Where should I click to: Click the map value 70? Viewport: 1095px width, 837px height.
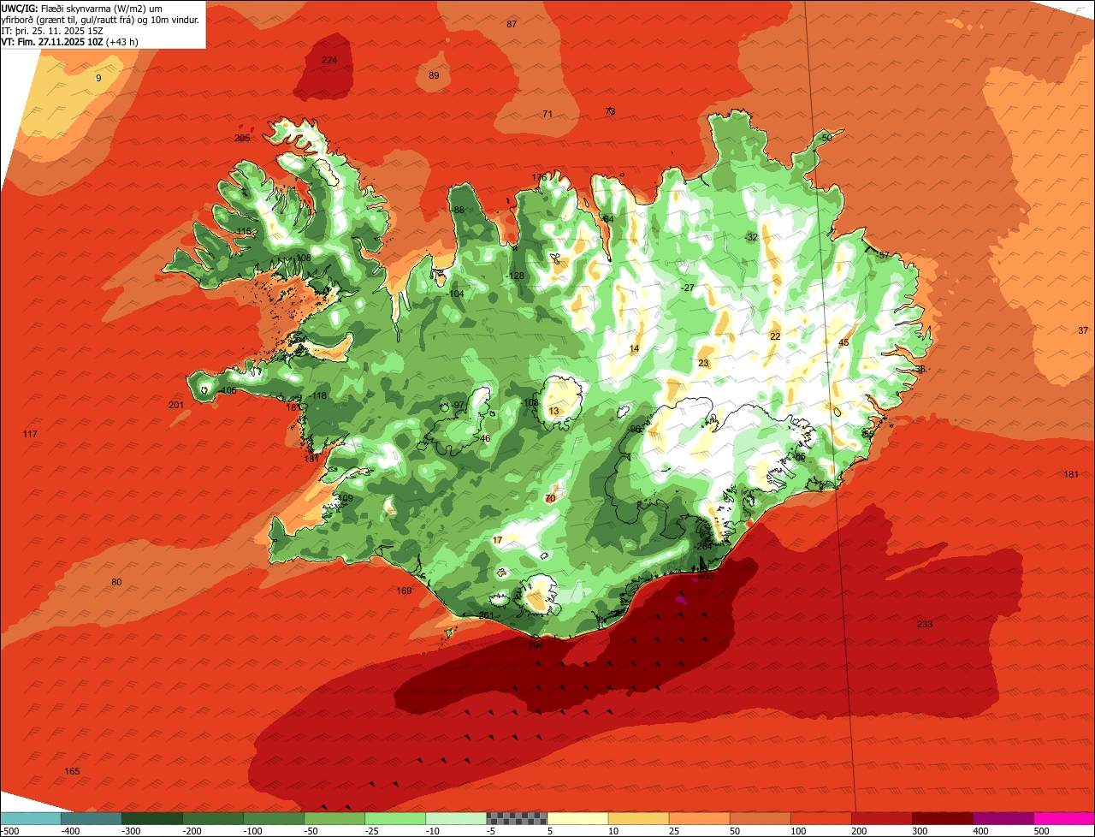(x=550, y=497)
